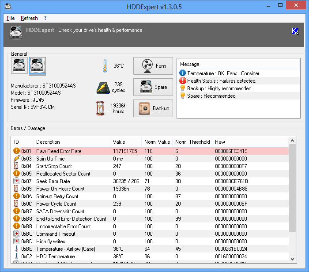Viewport: 309px width, 272px height.
Task: Click the lightbulb icon beside Backup message
Action: pyautogui.click(x=182, y=88)
